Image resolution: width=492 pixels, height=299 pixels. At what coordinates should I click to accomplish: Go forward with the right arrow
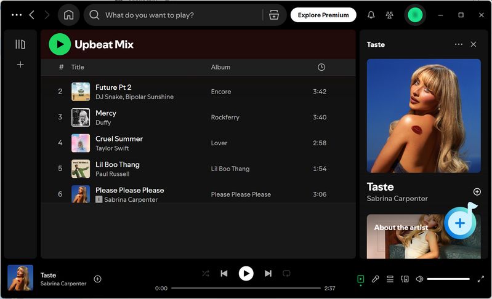[x=47, y=15]
